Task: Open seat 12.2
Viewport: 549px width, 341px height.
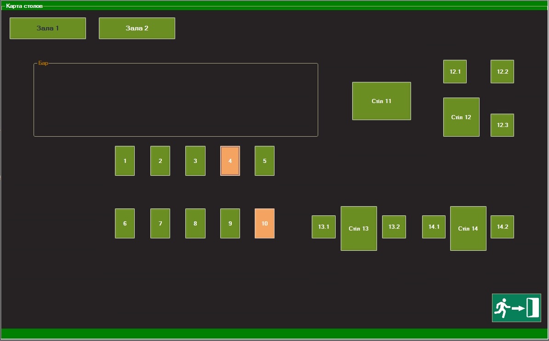Action: tap(502, 71)
